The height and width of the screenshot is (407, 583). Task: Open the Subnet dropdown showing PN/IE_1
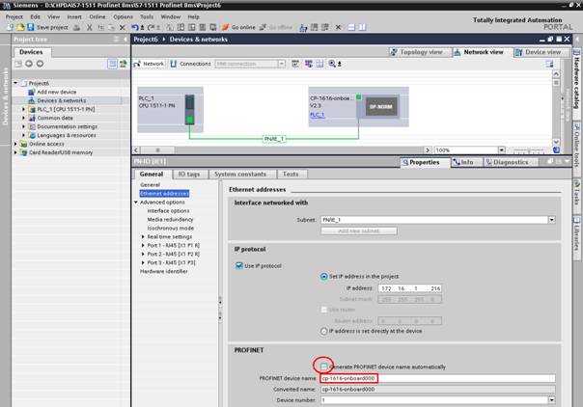[551, 219]
